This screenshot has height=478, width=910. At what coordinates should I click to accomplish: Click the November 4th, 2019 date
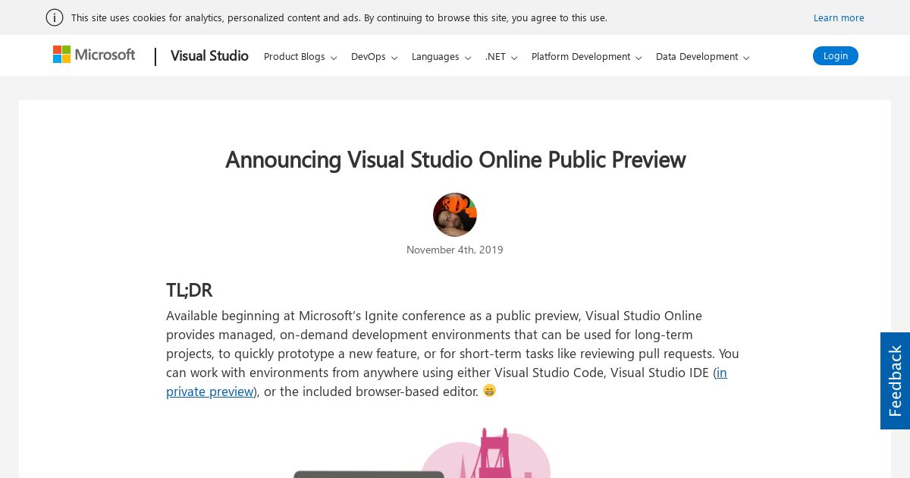[x=455, y=250]
